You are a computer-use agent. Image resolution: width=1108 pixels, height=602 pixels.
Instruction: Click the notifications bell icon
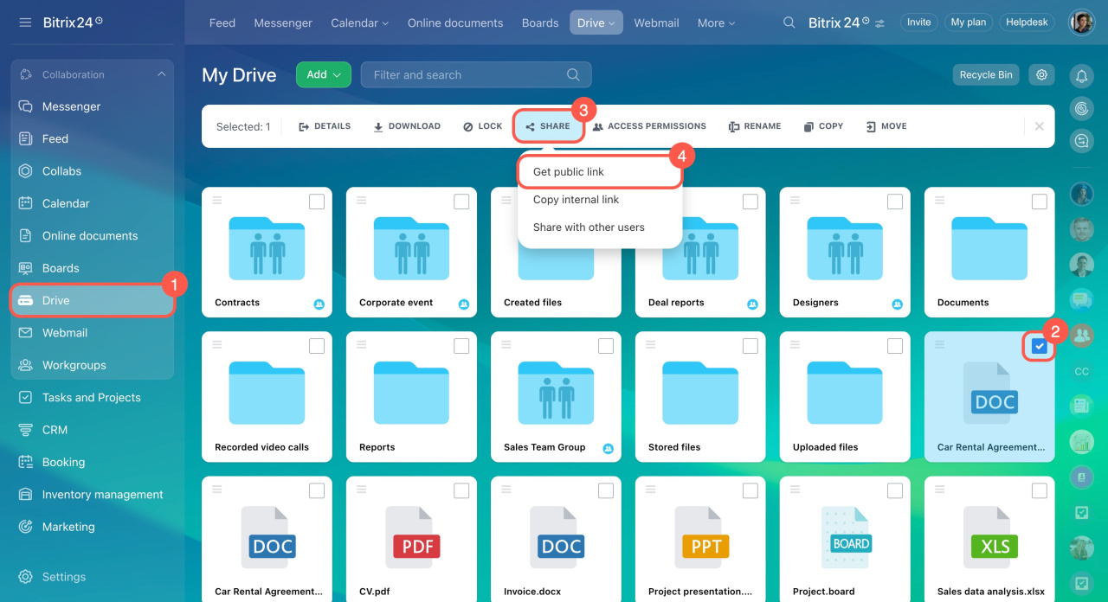(1081, 77)
